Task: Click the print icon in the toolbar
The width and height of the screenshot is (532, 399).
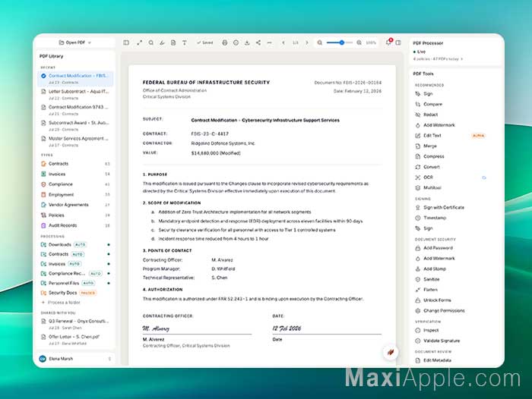Action: point(225,42)
